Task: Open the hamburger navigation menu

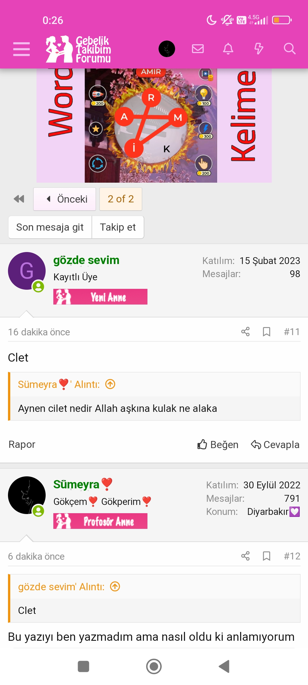Action: pyautogui.click(x=21, y=49)
